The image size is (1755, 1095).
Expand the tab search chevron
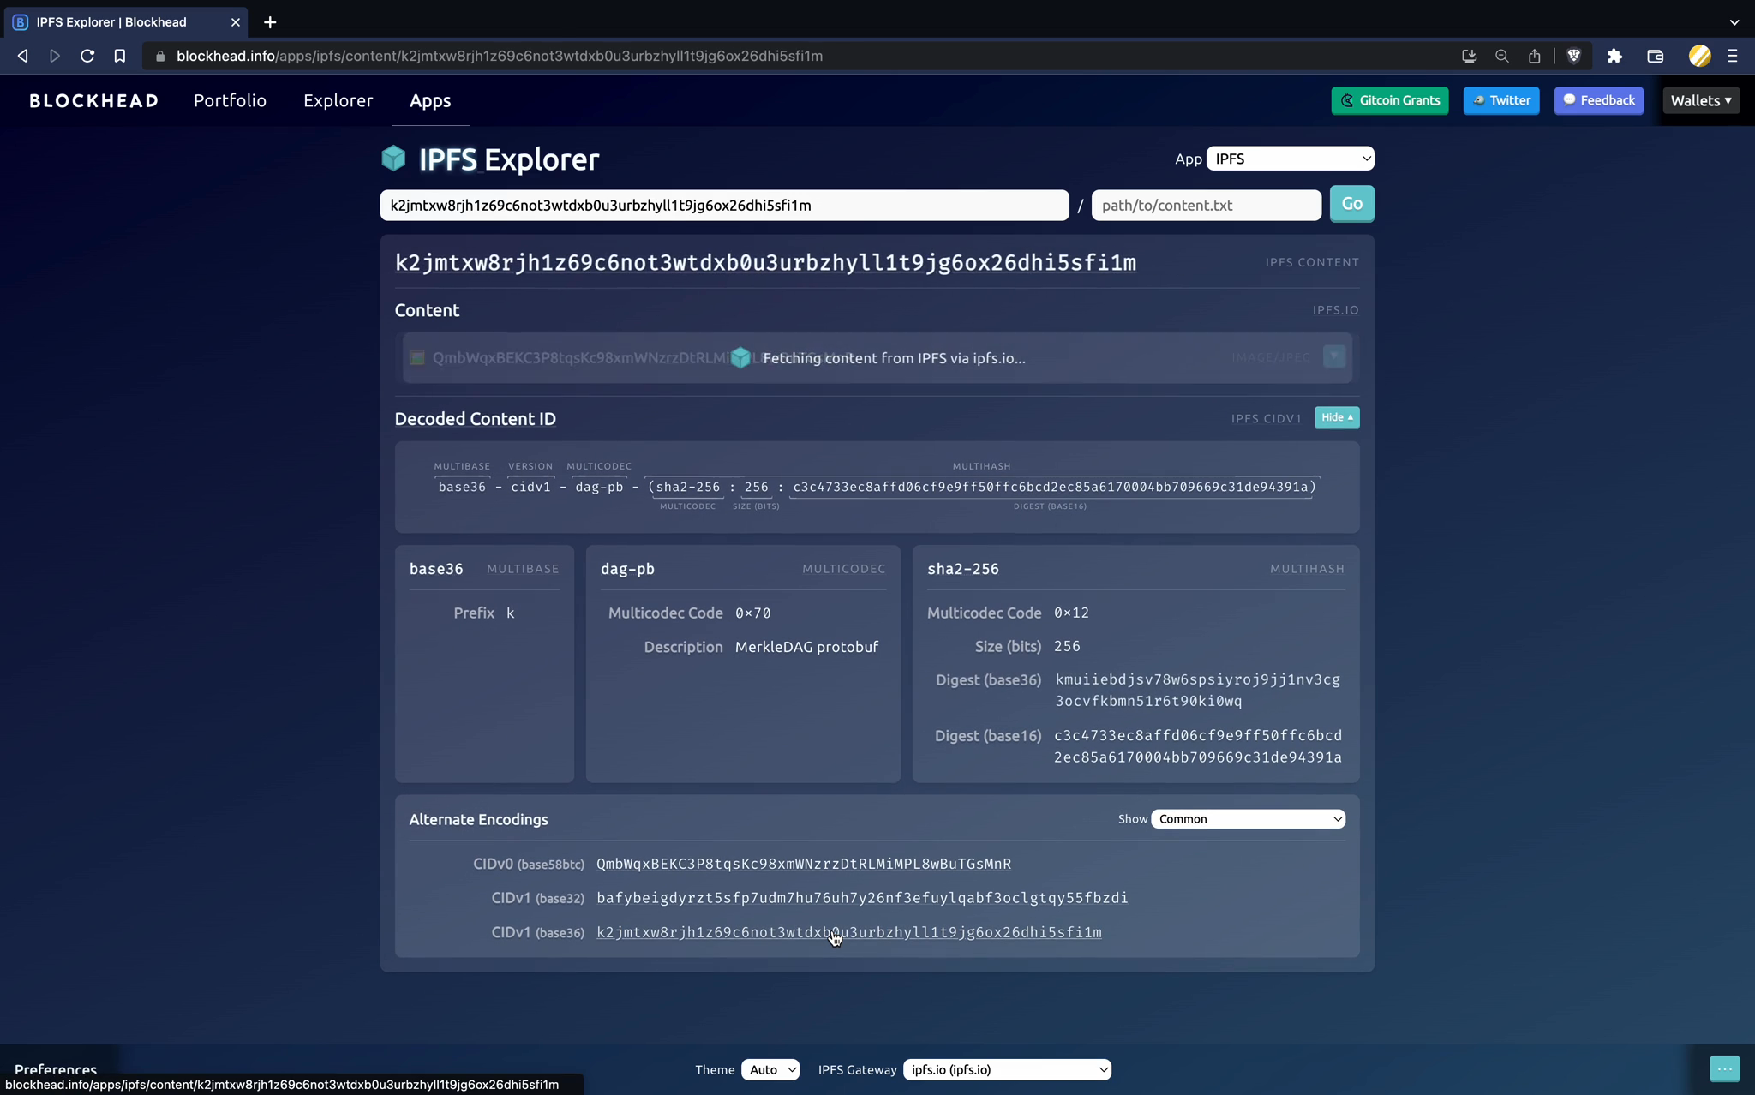(1734, 22)
